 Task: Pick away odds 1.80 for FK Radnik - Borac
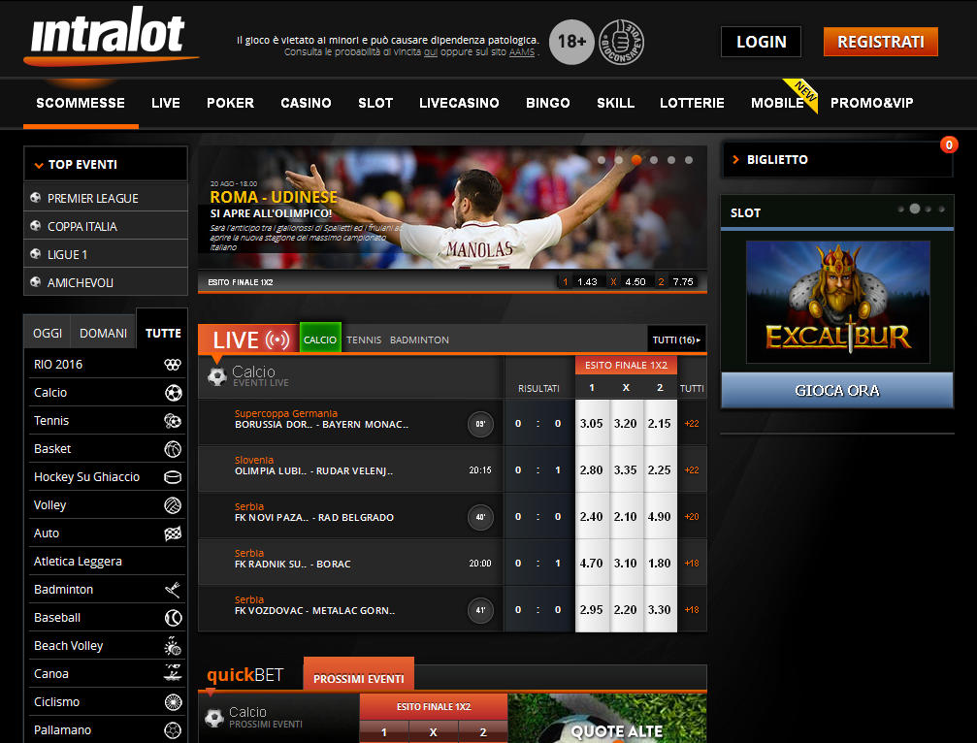tap(659, 563)
